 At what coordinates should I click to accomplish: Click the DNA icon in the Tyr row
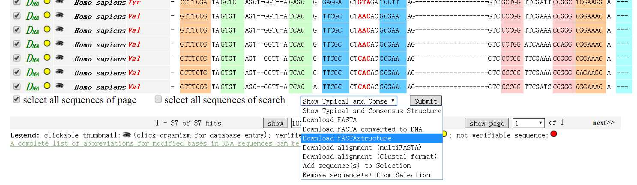pyautogui.click(x=33, y=3)
